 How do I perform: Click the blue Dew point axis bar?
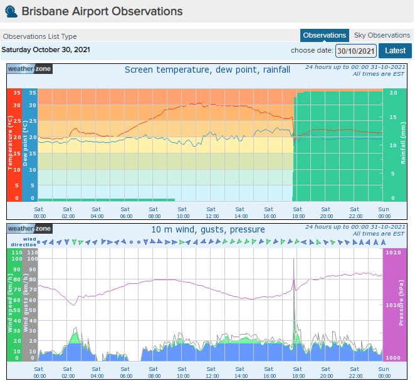point(29,145)
